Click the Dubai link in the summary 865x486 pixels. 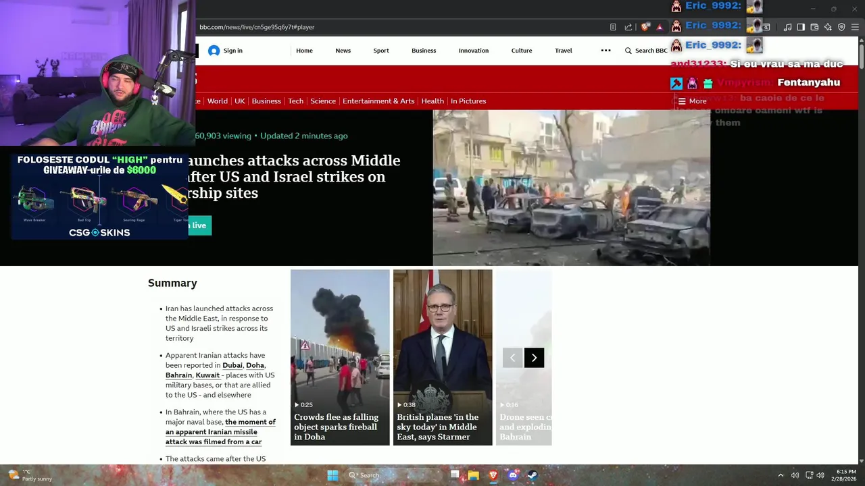[232, 365]
